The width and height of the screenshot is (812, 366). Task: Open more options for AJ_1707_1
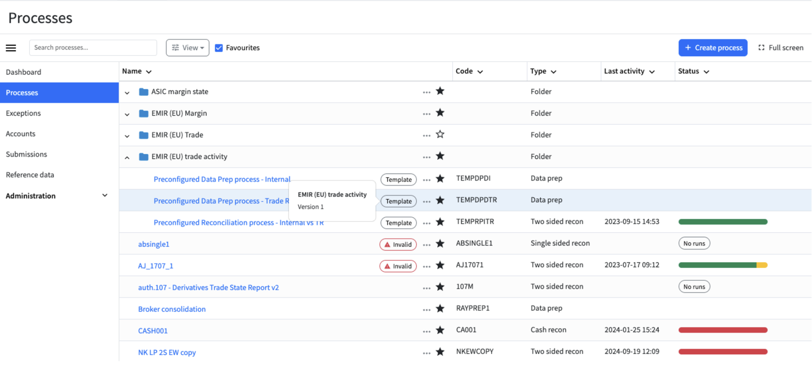426,267
